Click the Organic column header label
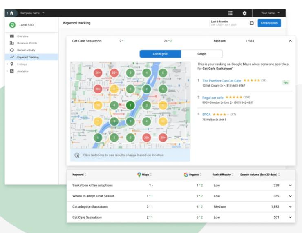Image resolution: width=302 pixels, height=233 pixels. [x=194, y=175]
